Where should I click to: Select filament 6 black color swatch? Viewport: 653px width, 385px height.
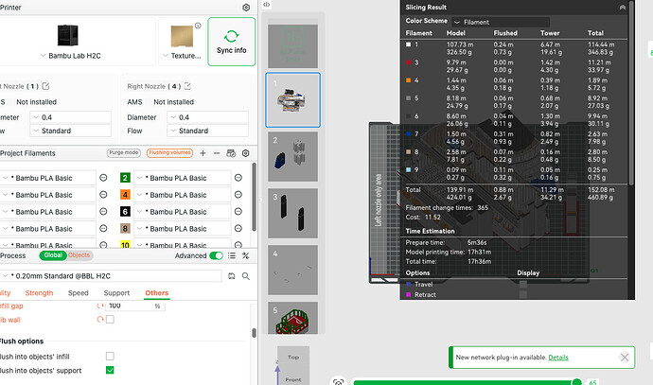pyautogui.click(x=125, y=212)
